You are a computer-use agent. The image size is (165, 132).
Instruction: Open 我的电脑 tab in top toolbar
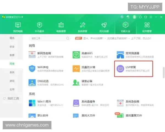coord(18,27)
